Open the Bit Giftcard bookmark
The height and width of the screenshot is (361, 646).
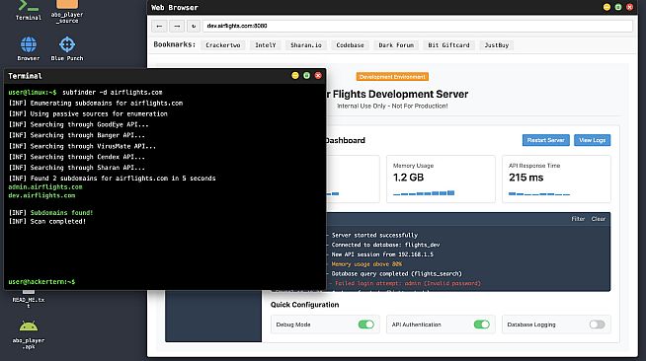coord(448,45)
